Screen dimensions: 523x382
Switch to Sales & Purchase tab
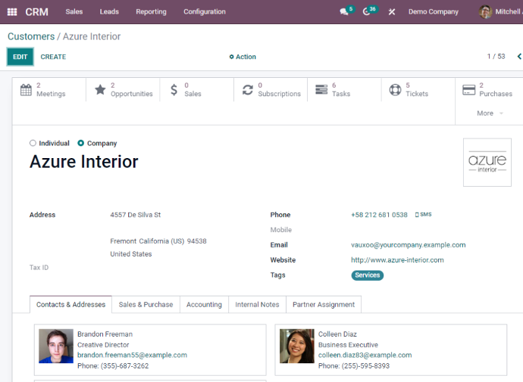146,305
